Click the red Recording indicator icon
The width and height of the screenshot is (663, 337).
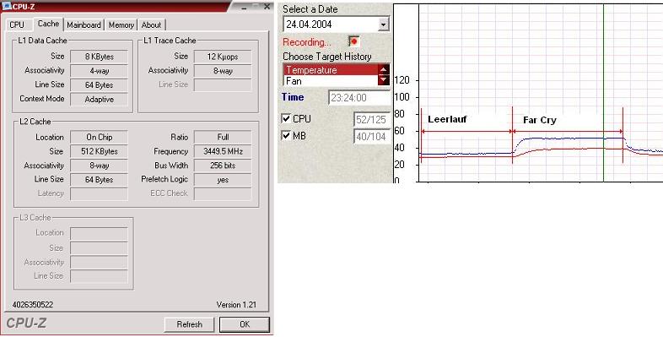354,41
